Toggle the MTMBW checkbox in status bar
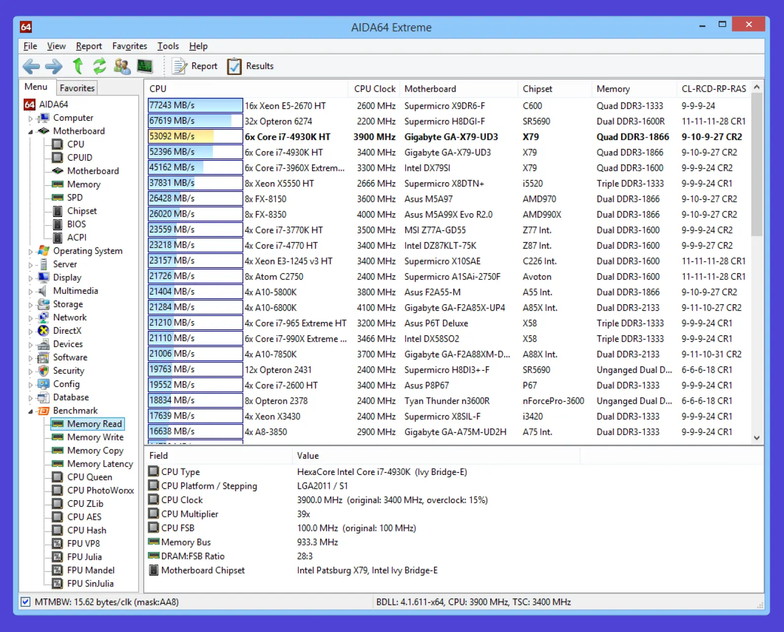Viewport: 784px width, 632px height. (25, 602)
